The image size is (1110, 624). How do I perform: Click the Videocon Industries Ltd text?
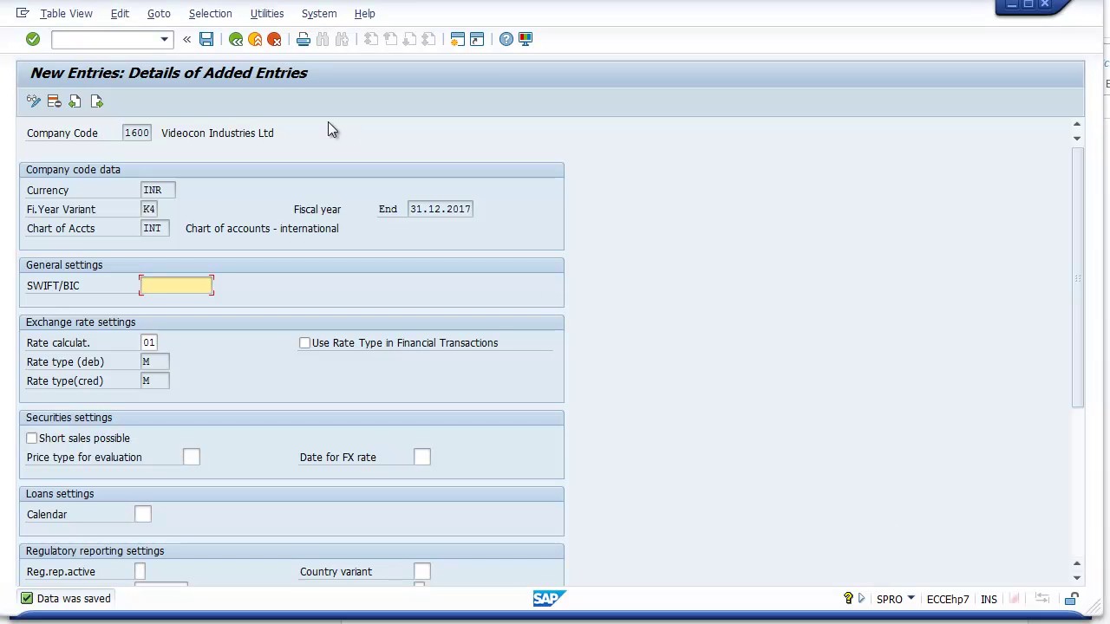218,133
